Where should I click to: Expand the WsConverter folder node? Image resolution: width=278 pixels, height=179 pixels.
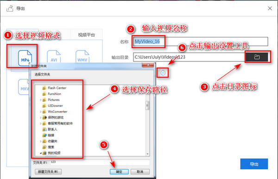point(40,112)
